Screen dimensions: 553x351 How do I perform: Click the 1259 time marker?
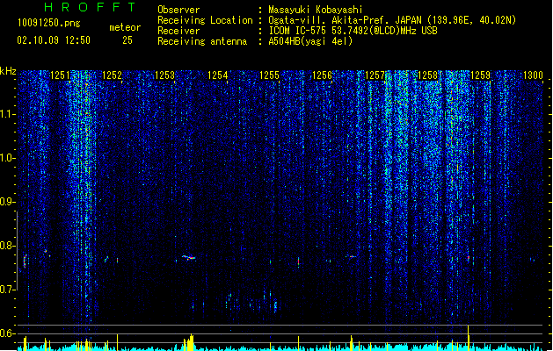(x=480, y=75)
